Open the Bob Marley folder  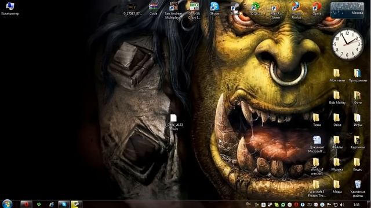[x=337, y=98]
